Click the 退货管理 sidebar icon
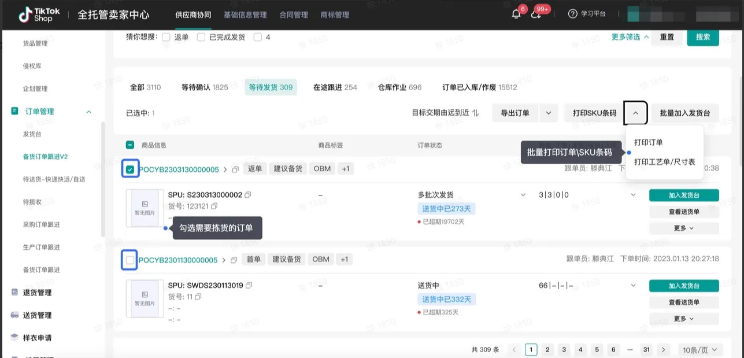Viewport: 744px width, 358px height. tap(15, 292)
